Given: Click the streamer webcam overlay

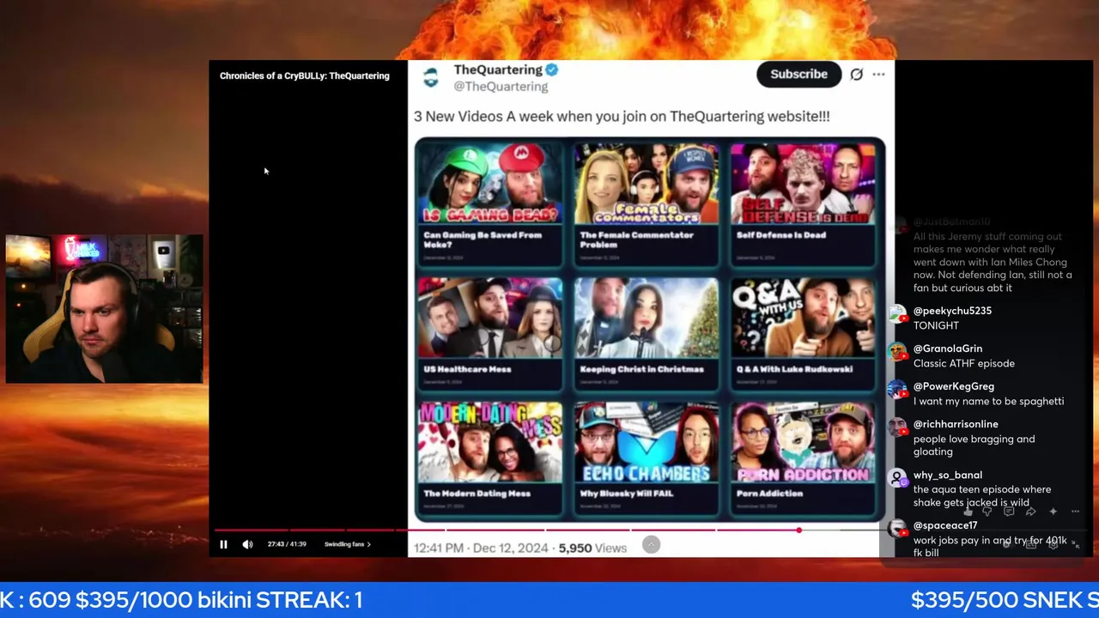Looking at the screenshot, I should pyautogui.click(x=105, y=309).
